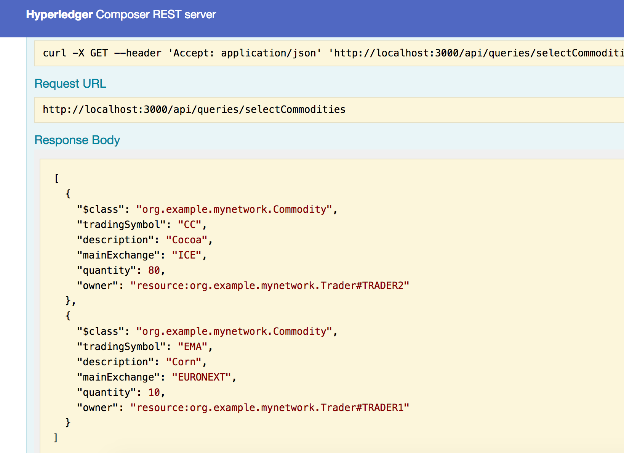Click the opening square bracket of response
624x453 pixels.
56,178
